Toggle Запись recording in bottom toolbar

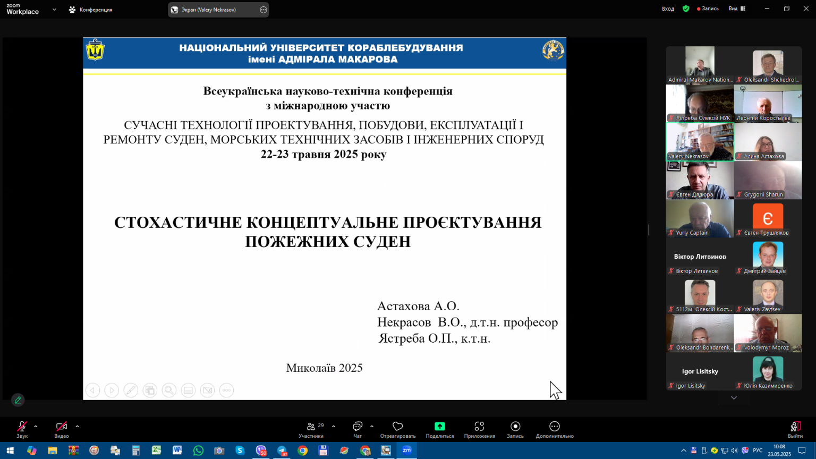tap(515, 429)
